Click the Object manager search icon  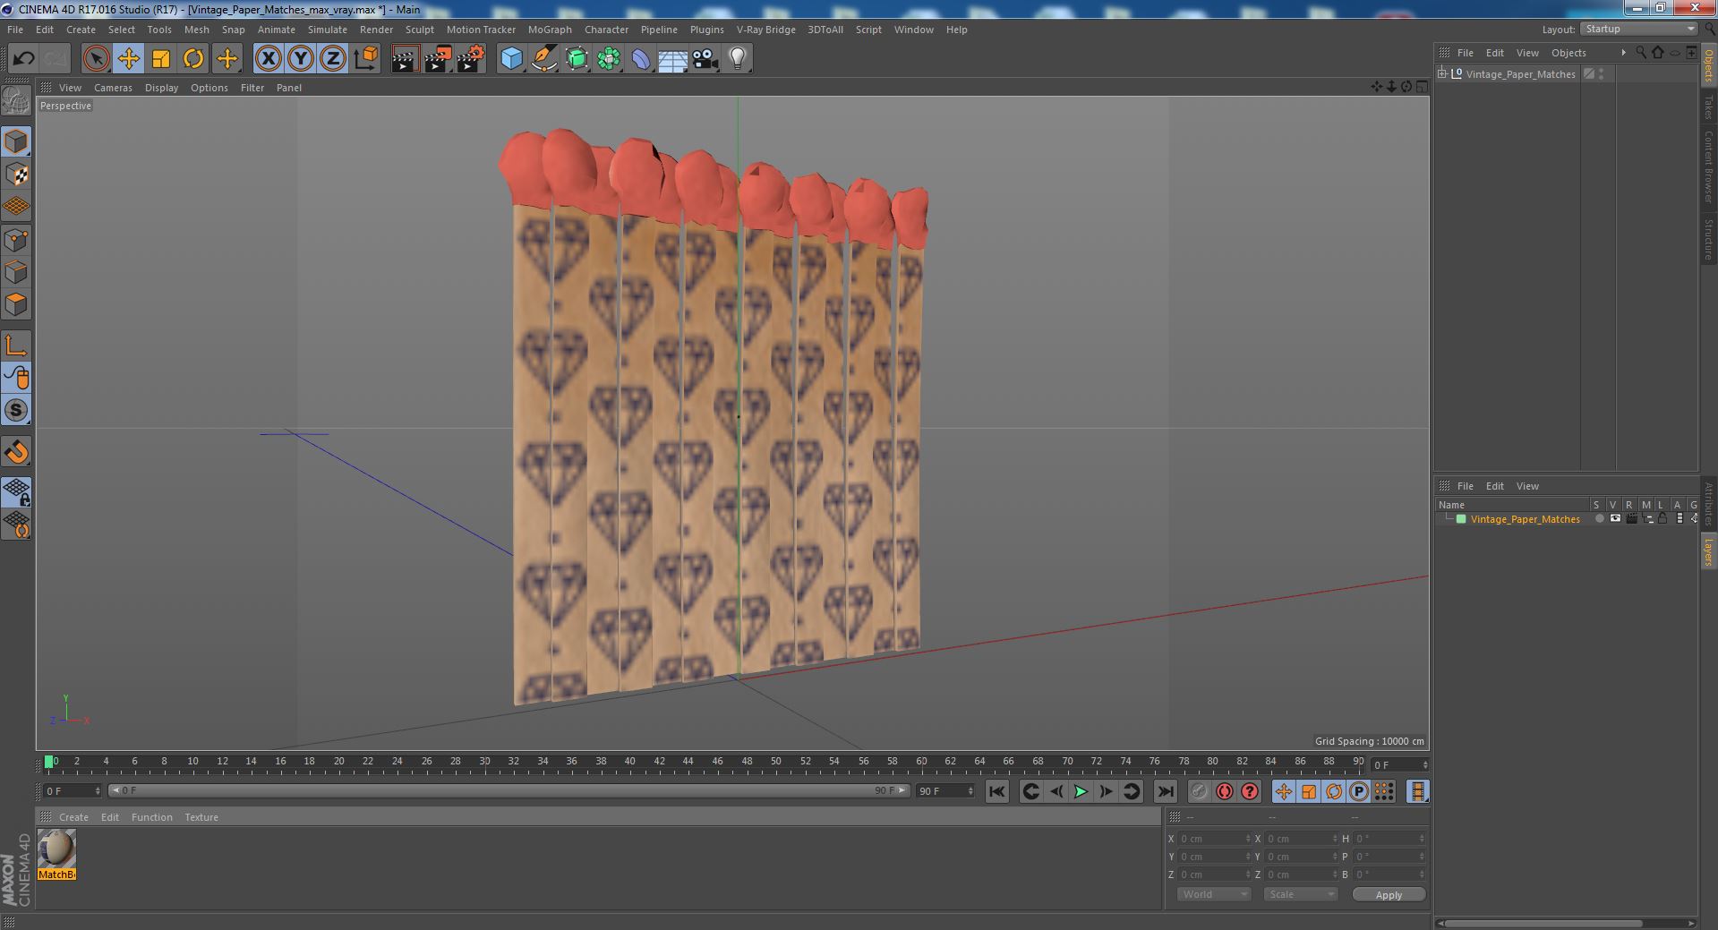1641,53
